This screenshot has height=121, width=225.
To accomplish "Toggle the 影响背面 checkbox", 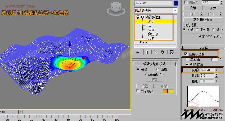I will [187, 64].
